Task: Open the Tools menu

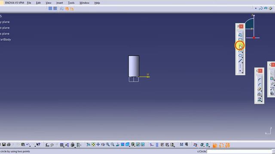Action: click(x=71, y=3)
